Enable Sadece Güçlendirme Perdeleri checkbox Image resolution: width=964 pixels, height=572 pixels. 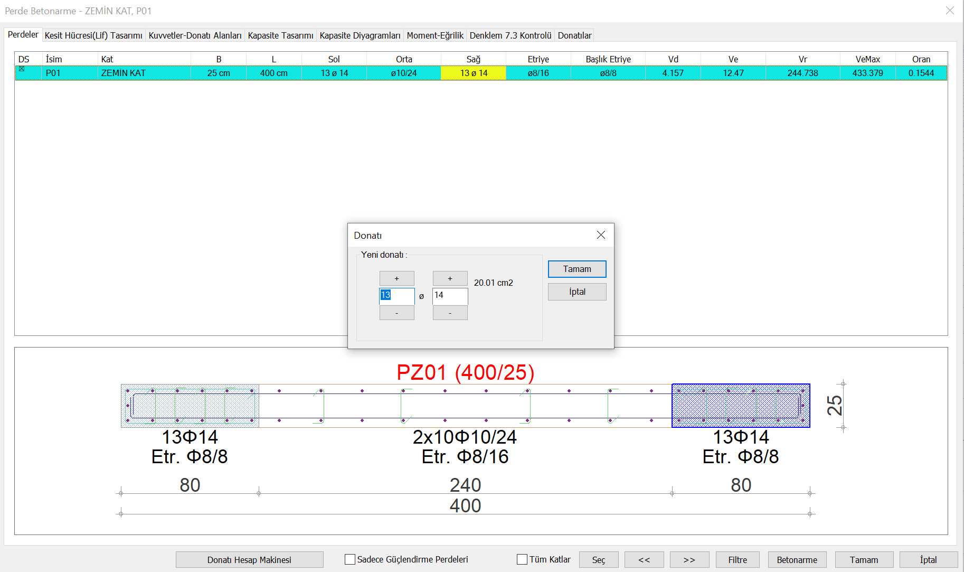click(x=350, y=559)
